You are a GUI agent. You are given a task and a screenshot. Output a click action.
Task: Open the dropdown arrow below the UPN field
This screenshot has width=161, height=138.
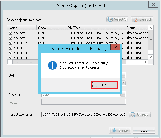pyautogui.click(x=124, y=83)
